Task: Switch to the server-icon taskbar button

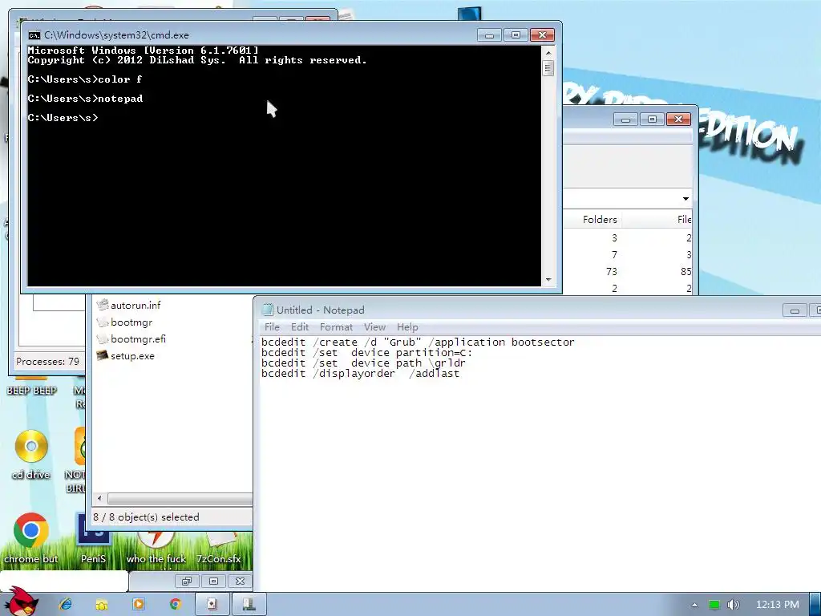Action: pyautogui.click(x=249, y=605)
